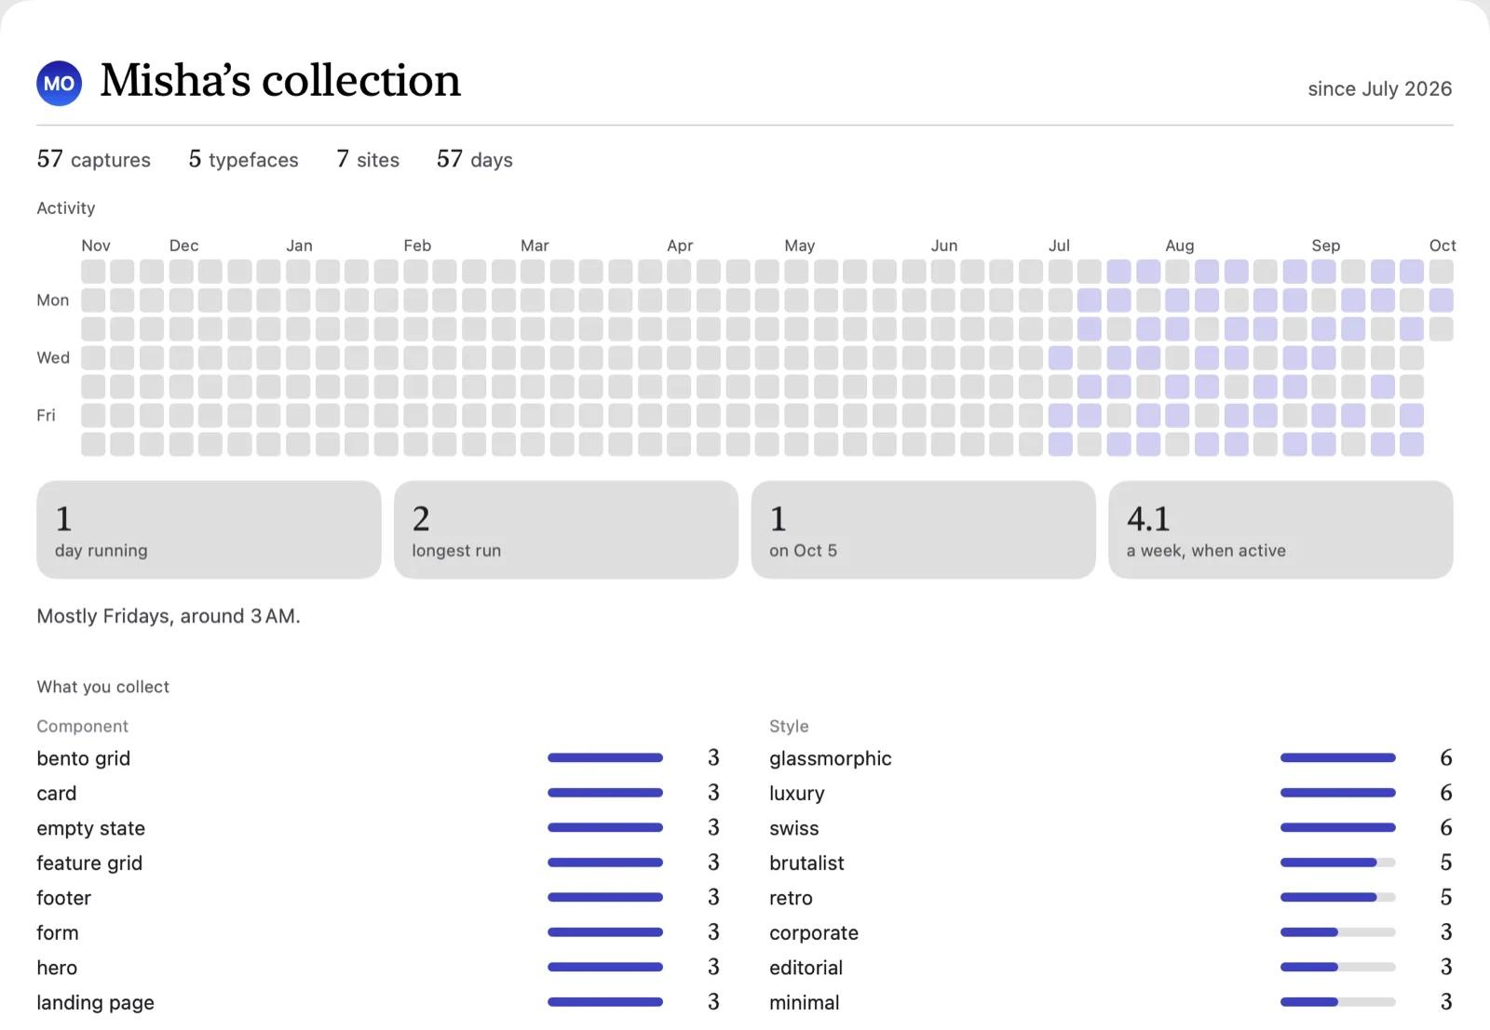The width and height of the screenshot is (1490, 1030).
Task: Select the 'brutalist' style row
Action: pos(1111,863)
